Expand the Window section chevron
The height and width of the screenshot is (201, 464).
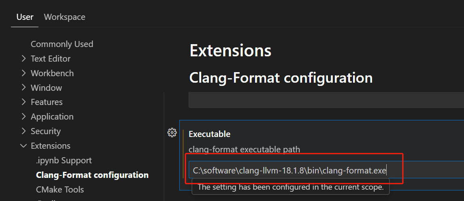(x=23, y=88)
